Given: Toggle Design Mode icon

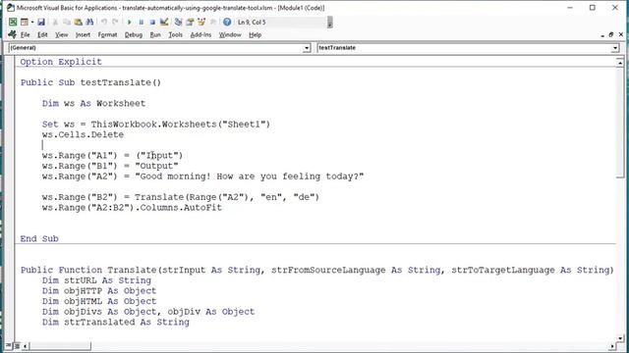Looking at the screenshot, I should pos(164,22).
